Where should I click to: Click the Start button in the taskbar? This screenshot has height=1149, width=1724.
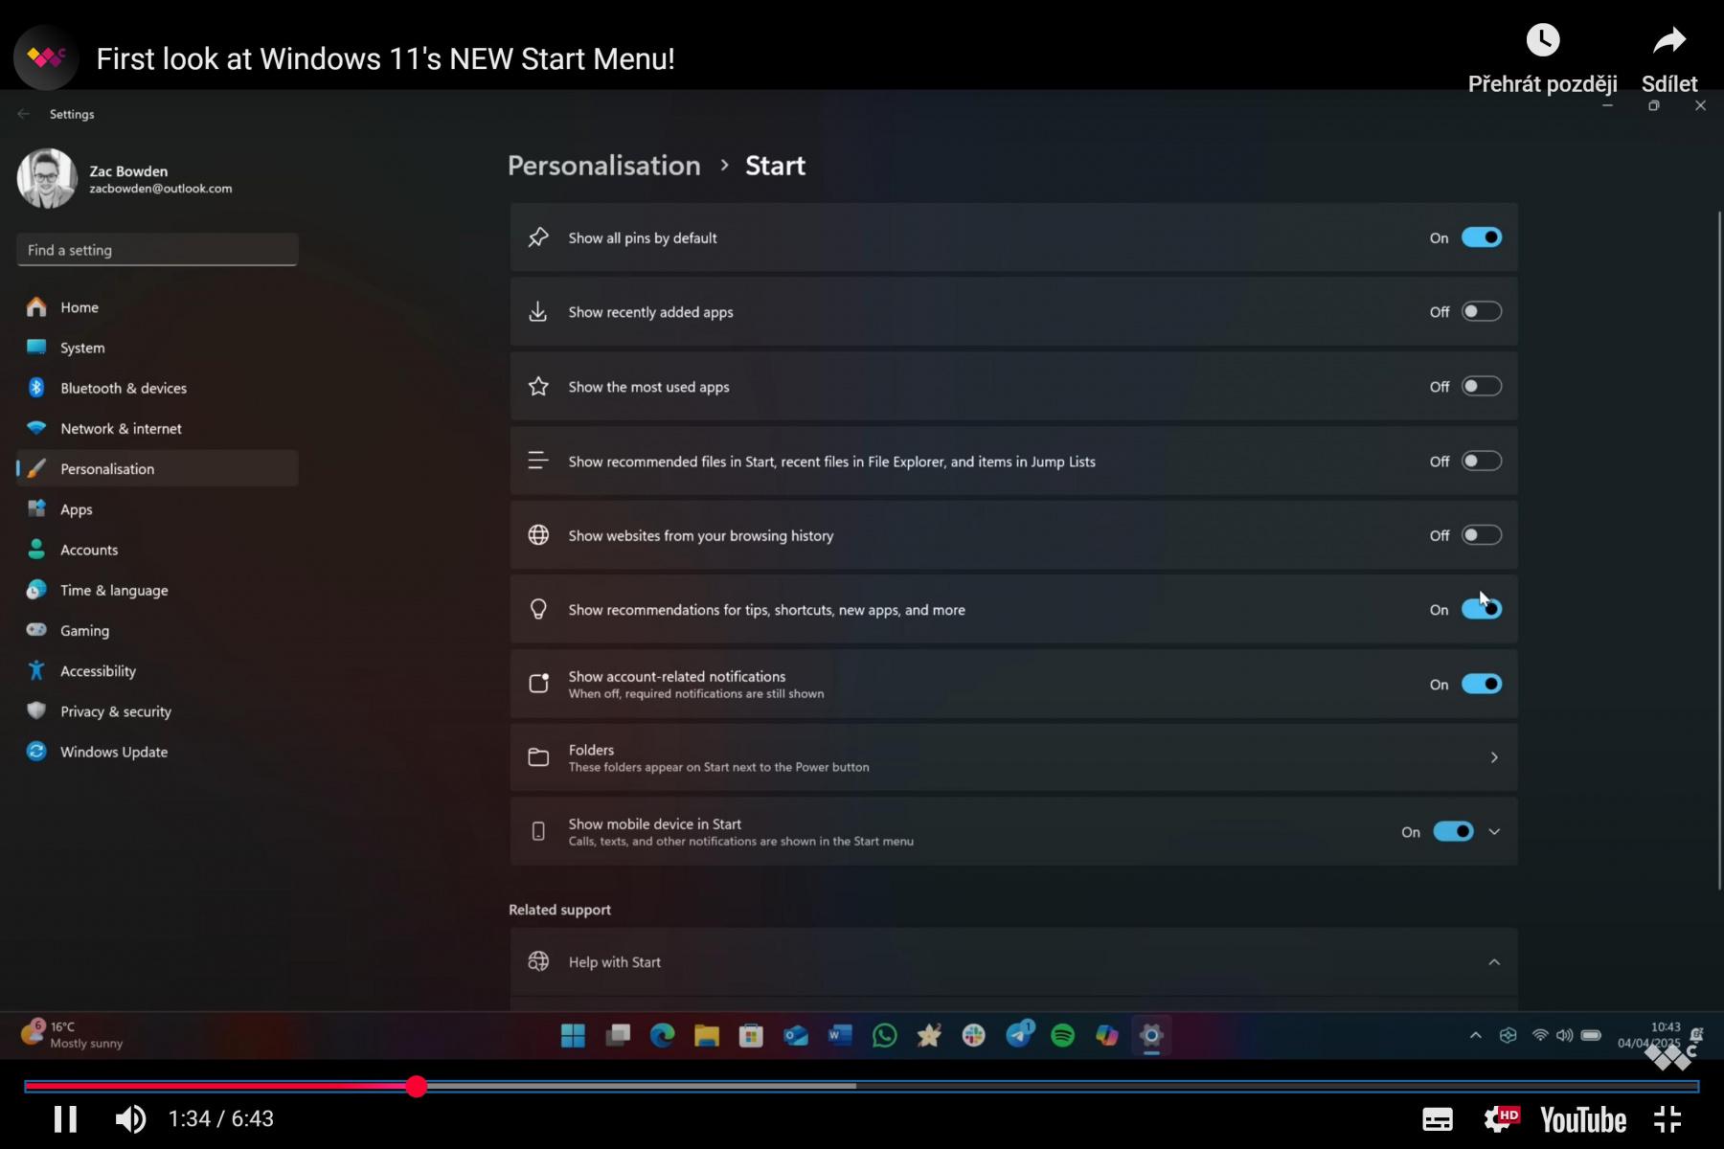pos(573,1035)
